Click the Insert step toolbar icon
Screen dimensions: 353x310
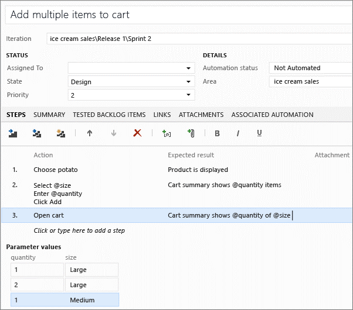(x=13, y=133)
